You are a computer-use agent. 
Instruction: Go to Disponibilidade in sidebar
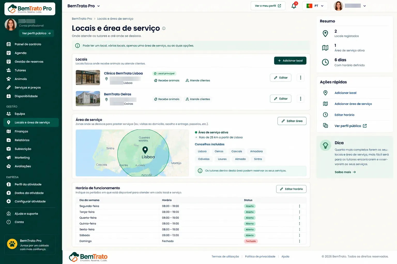tap(26, 96)
